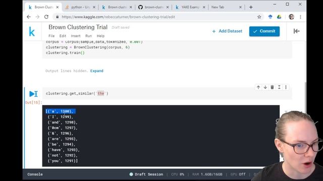Open the Chrome three-dot menu
Screen dimensions: 323x181
pyautogui.click(x=301, y=17)
